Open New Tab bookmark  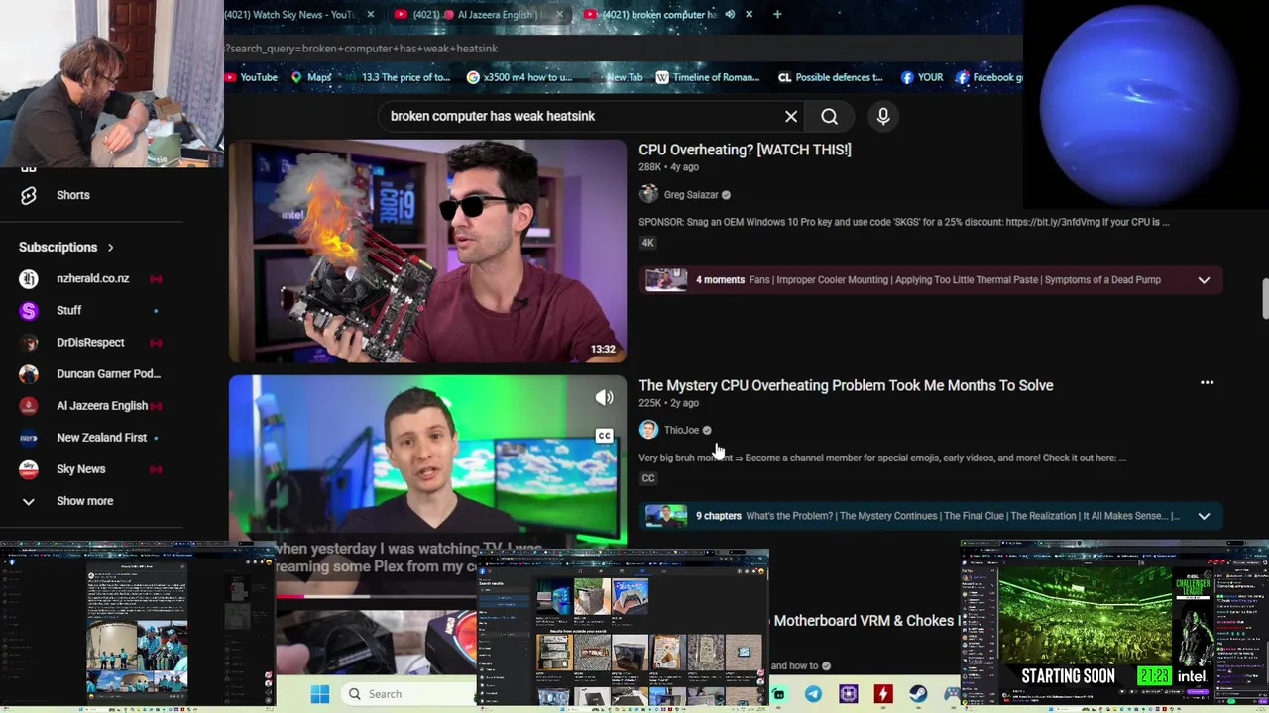tap(617, 77)
